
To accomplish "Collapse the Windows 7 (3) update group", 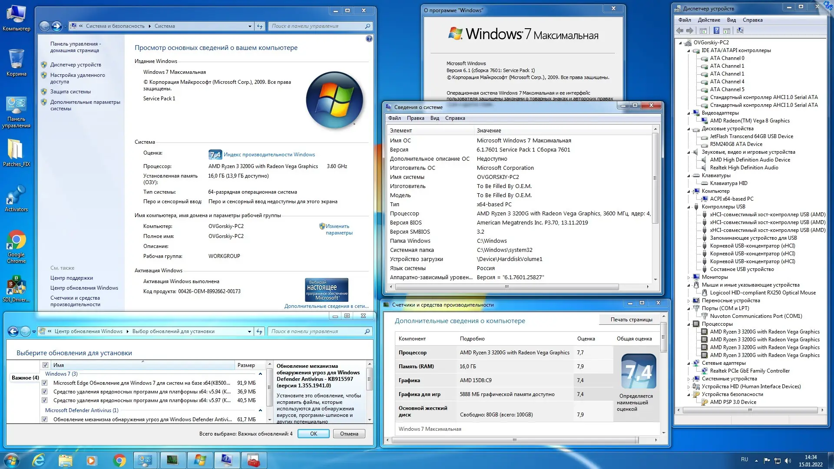I will 260,374.
